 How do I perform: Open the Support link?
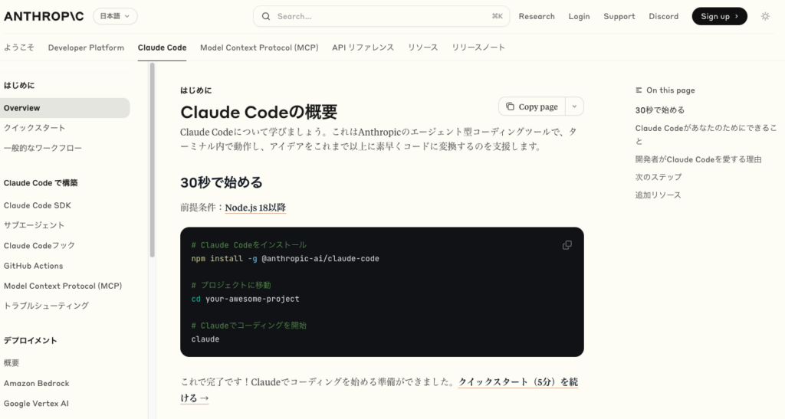coord(619,17)
